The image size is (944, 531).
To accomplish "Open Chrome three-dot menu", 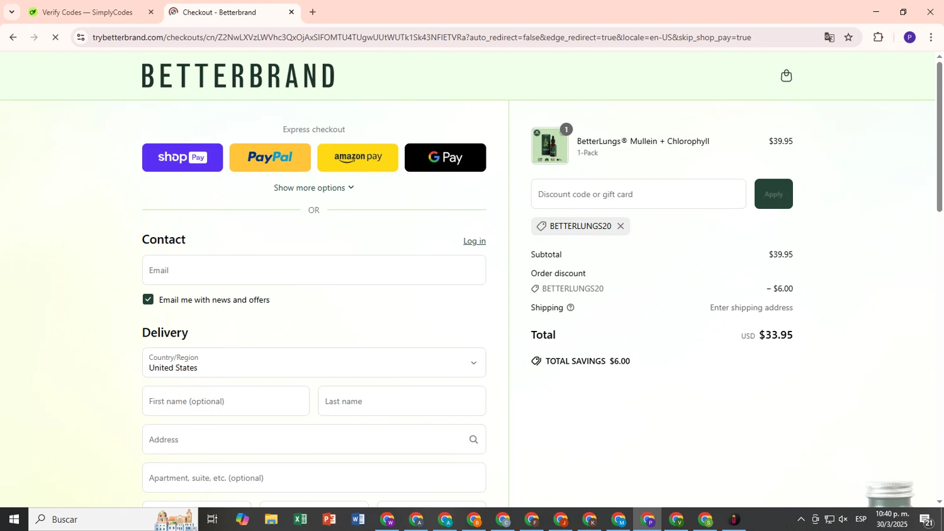I will [931, 37].
